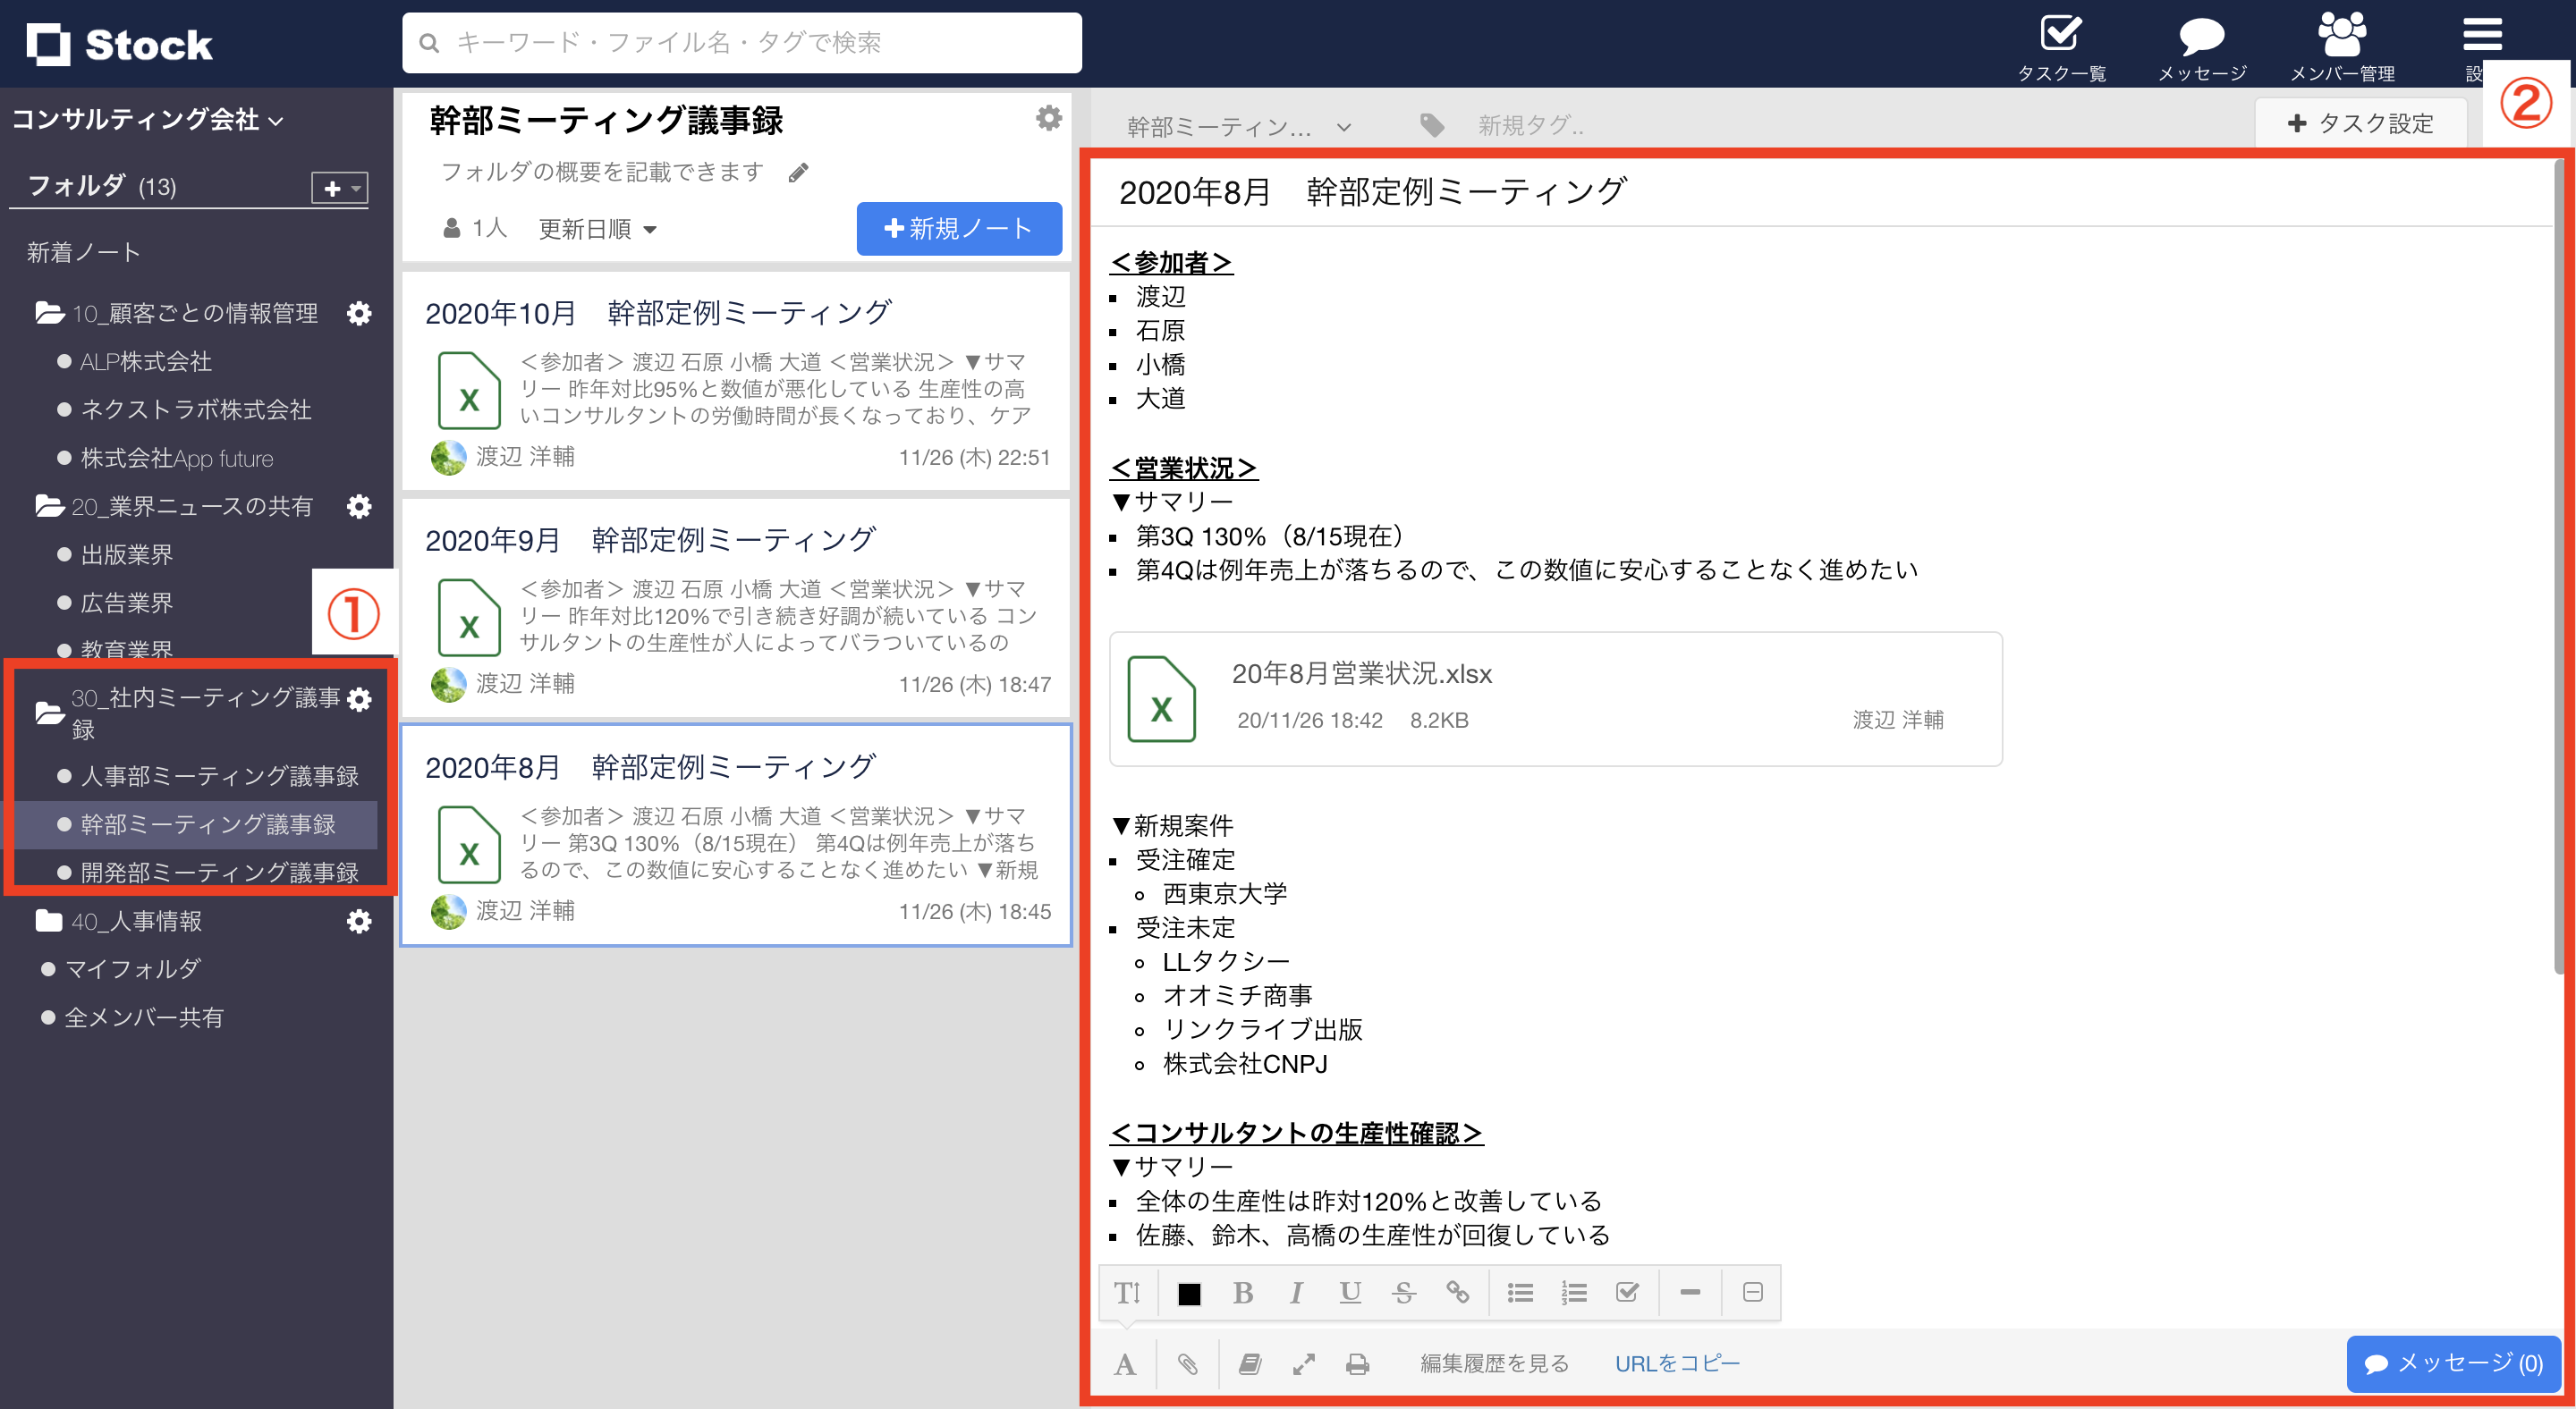This screenshot has width=2576, height=1409.
Task: Open the hamburger settings menu
Action: [x=2481, y=35]
